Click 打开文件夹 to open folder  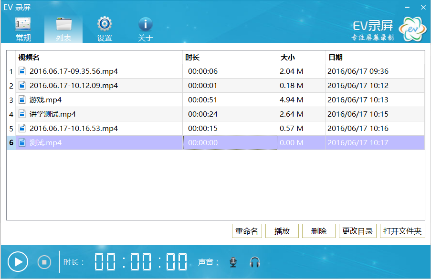coord(403,231)
